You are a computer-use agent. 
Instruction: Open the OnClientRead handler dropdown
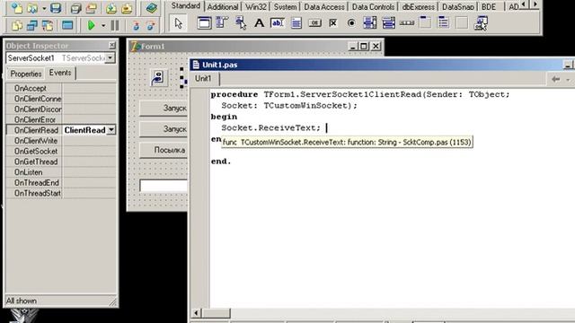pyautogui.click(x=111, y=130)
